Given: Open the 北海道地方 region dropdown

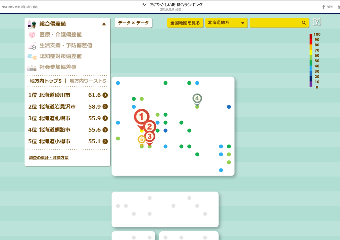Looking at the screenshot, I should 226,23.
